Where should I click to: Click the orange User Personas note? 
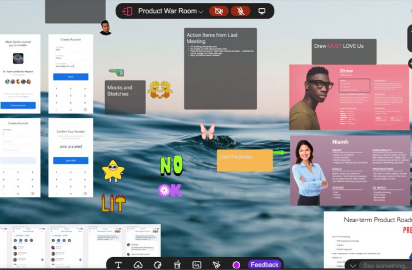click(245, 161)
